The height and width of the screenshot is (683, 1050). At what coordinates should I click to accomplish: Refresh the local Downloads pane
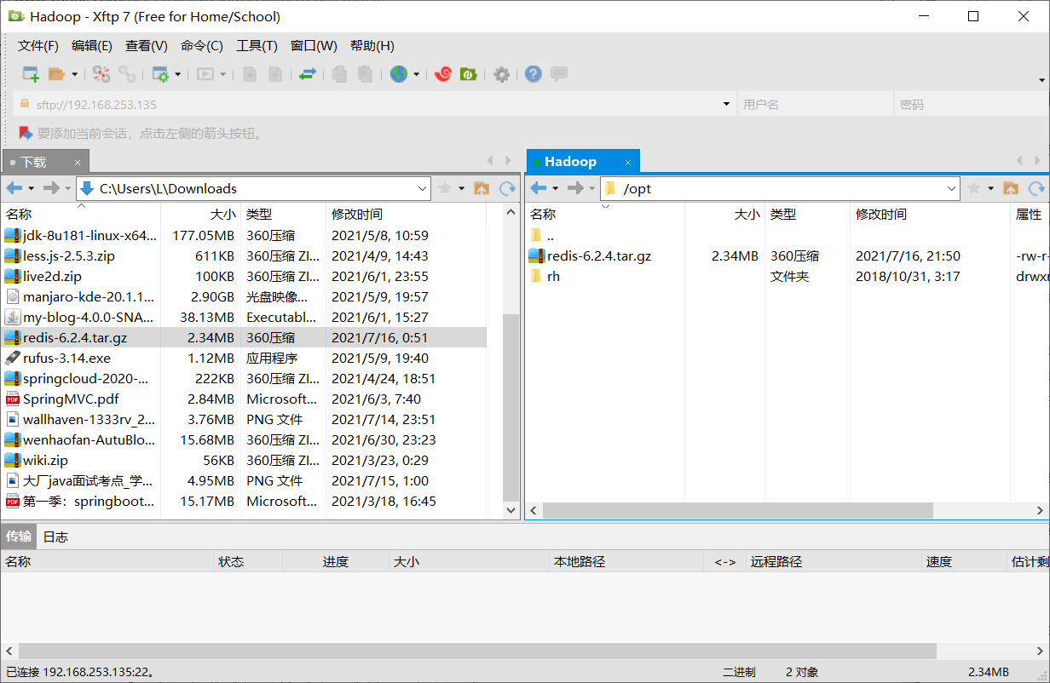coord(508,188)
